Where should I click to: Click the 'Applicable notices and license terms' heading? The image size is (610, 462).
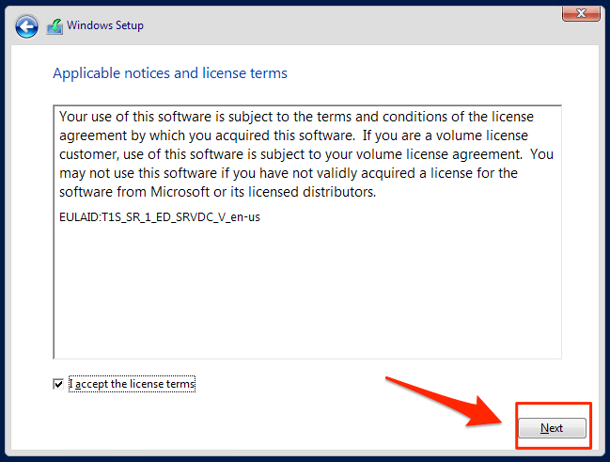click(170, 72)
